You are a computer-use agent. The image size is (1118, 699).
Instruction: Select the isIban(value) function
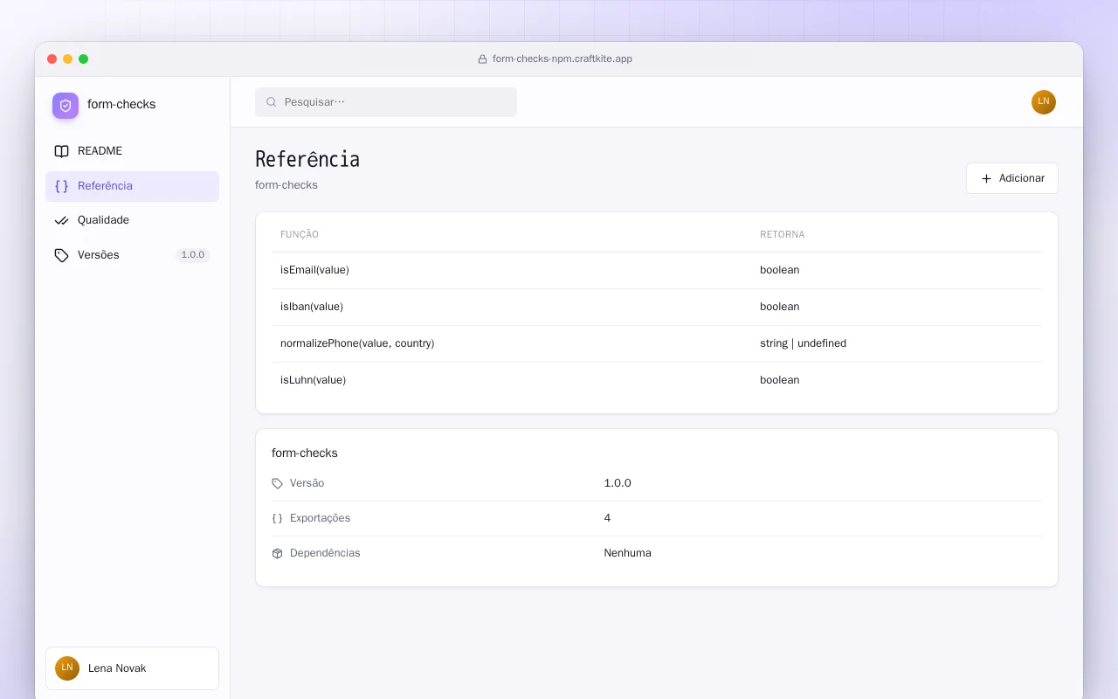(x=312, y=307)
